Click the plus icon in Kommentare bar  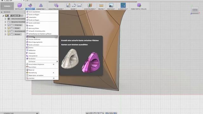37,113
